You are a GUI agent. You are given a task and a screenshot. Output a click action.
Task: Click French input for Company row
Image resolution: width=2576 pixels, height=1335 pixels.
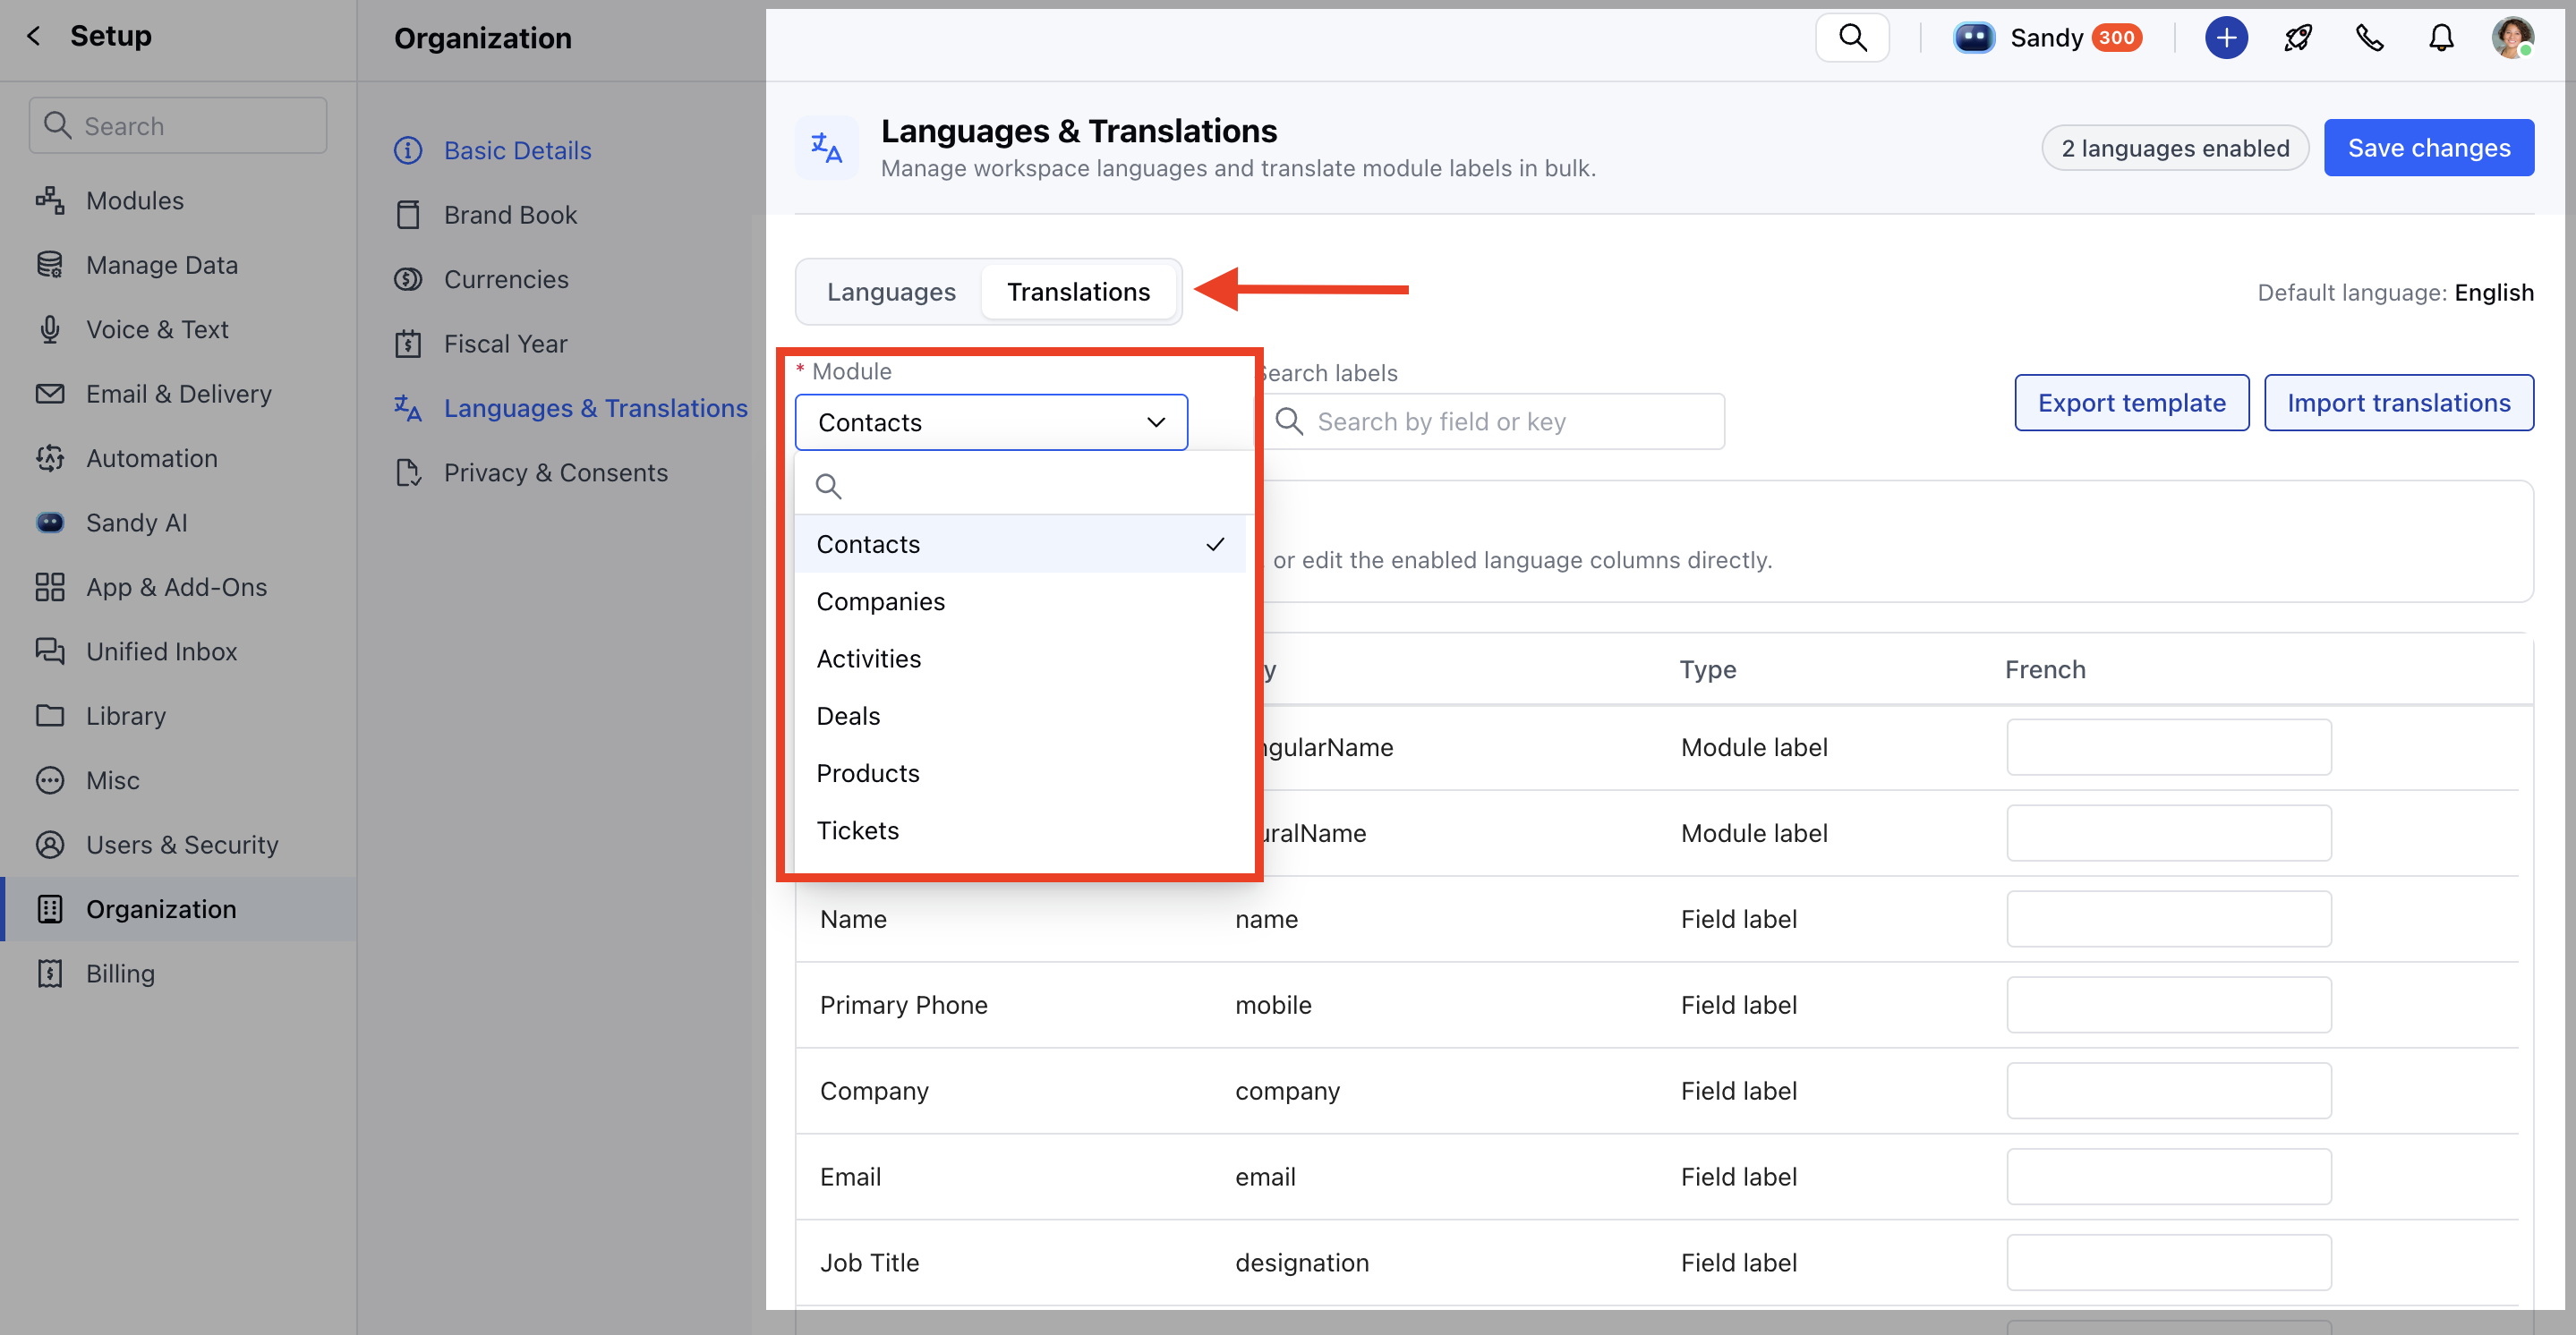(x=2168, y=1091)
